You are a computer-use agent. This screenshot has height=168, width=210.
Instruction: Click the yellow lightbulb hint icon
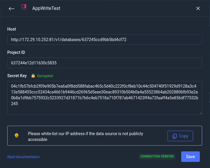pos(17,136)
